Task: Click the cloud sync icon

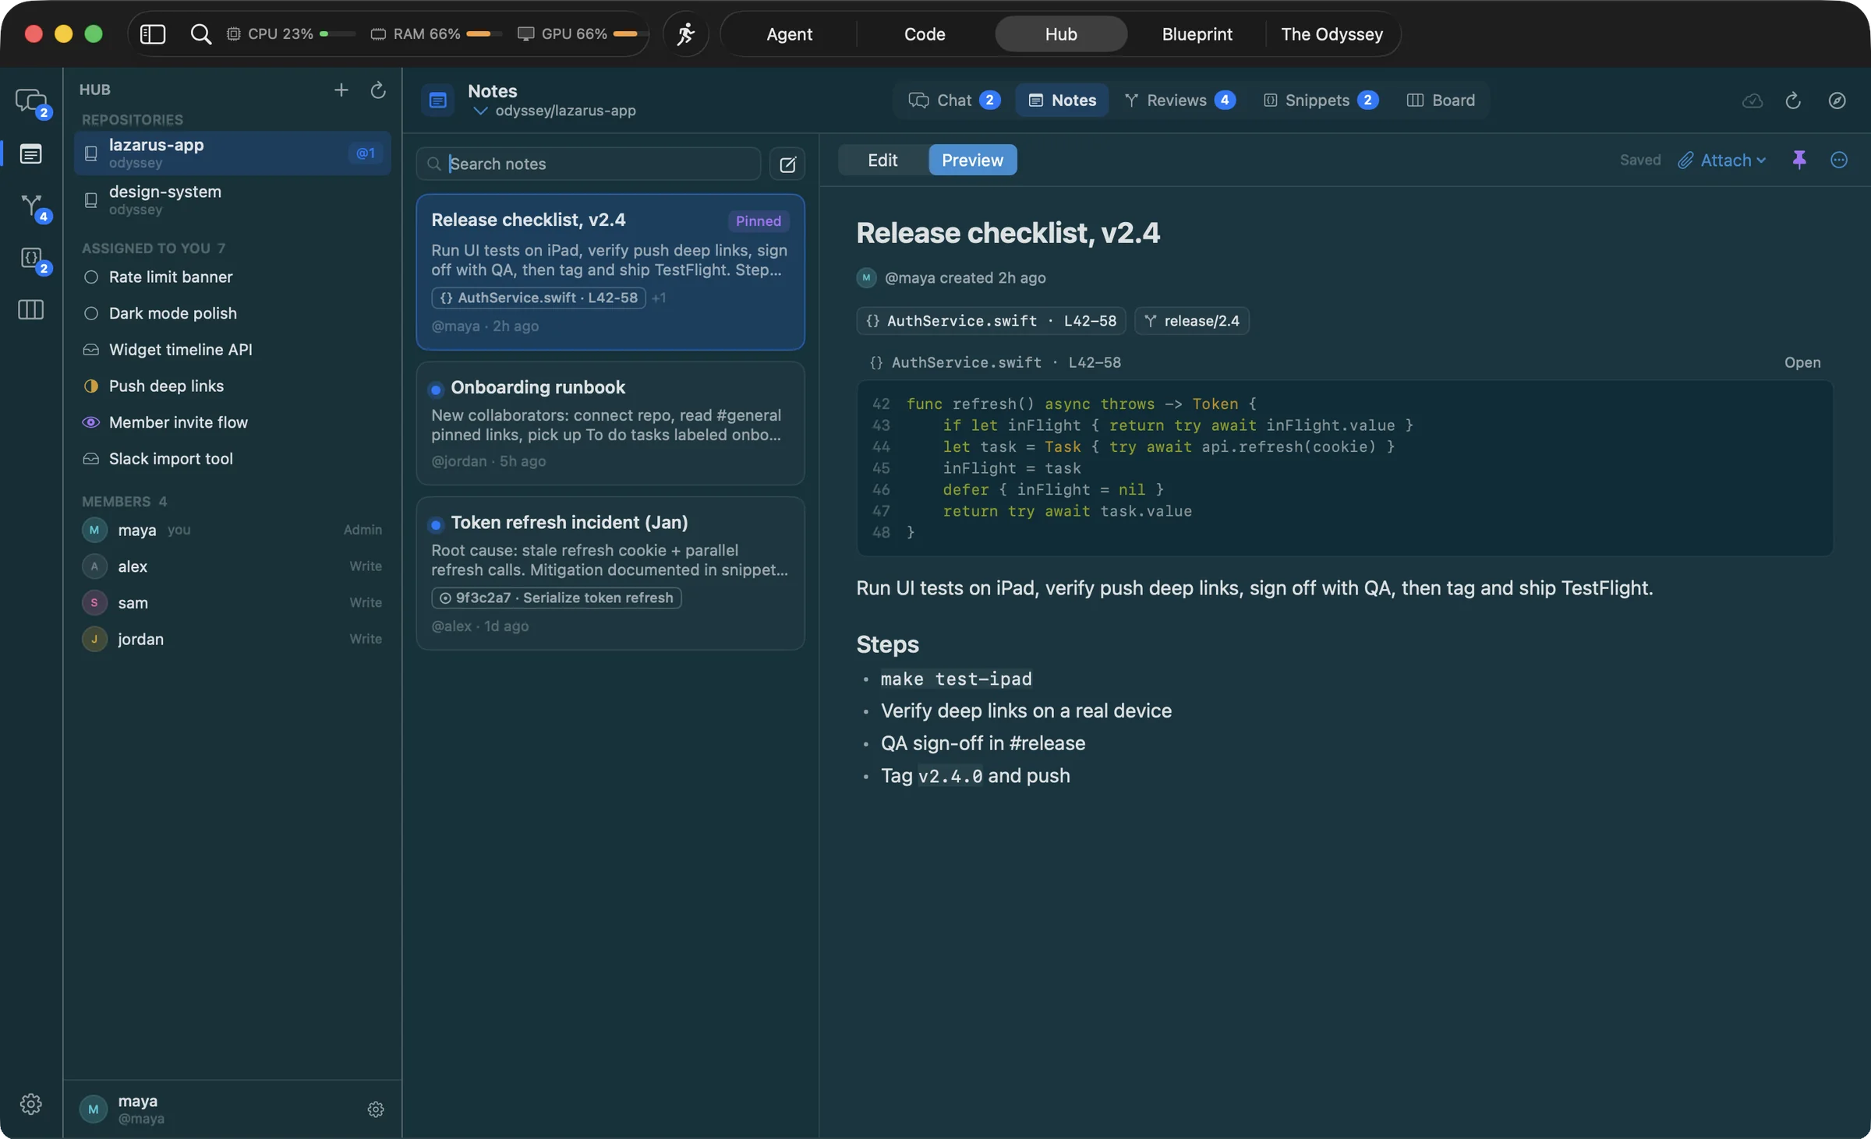Action: 1753,100
